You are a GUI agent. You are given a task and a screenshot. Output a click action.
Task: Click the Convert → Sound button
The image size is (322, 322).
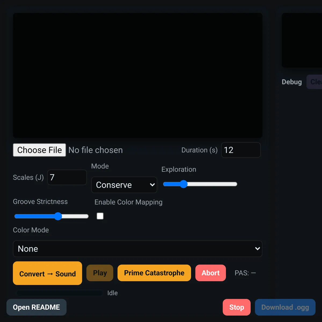tap(47, 273)
